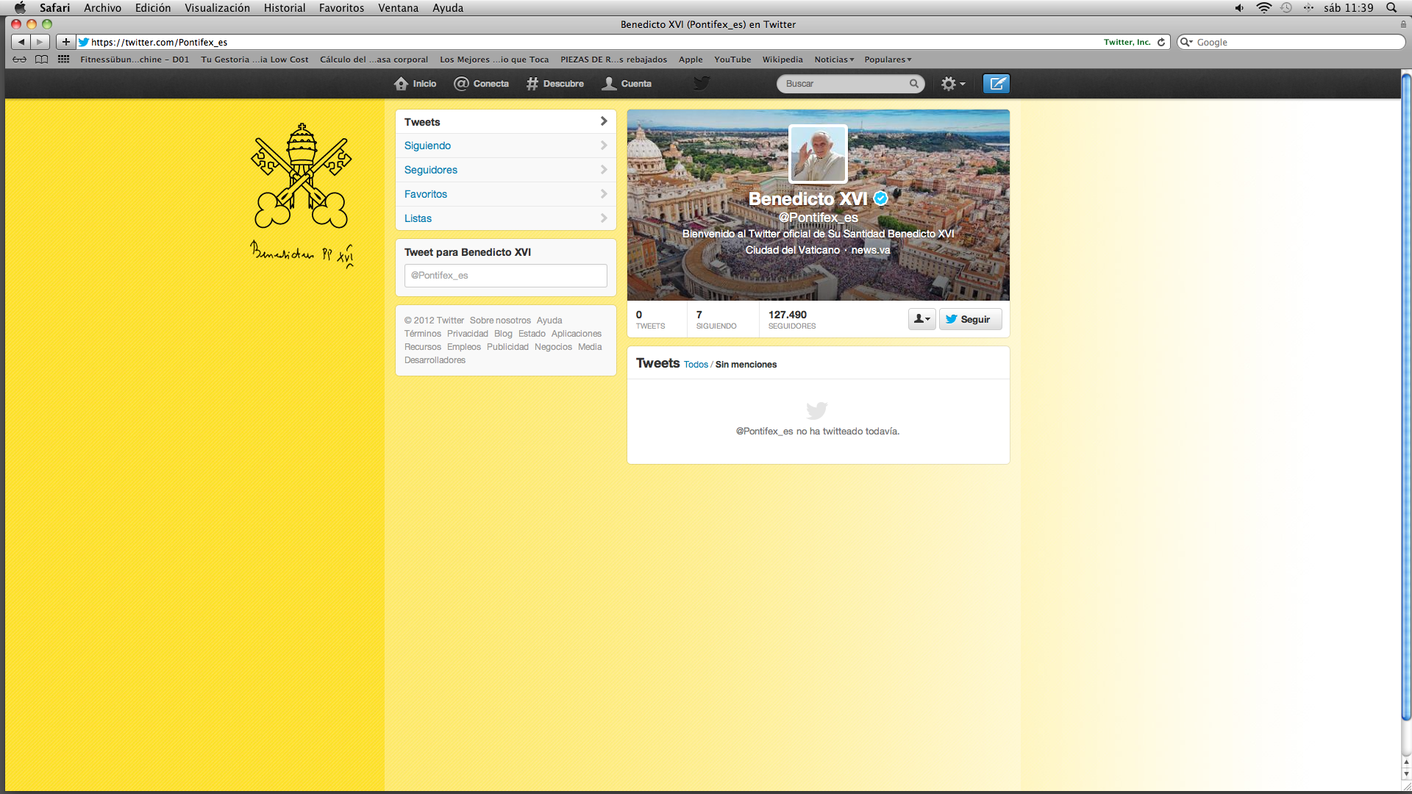Click the Safari back arrow button

click(x=21, y=42)
